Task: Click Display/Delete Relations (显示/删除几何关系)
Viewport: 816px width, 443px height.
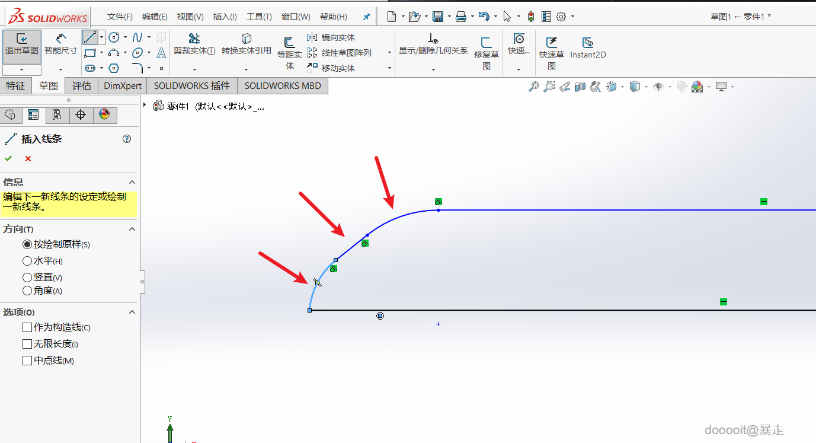Action: (433, 44)
